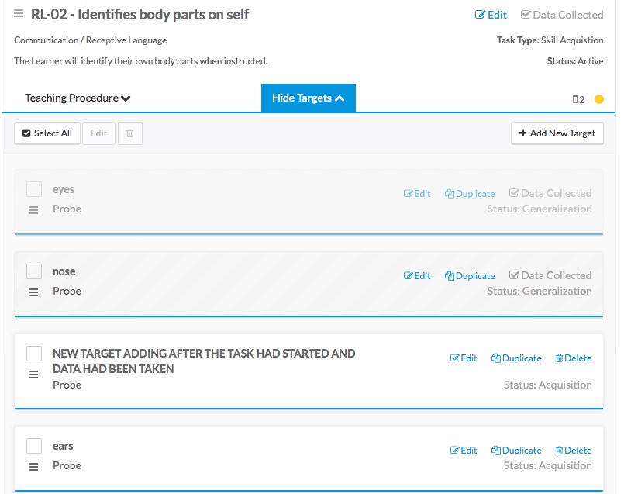Image resolution: width=631 pixels, height=494 pixels.
Task: Click the trash icon in the targets toolbar
Action: (x=130, y=133)
